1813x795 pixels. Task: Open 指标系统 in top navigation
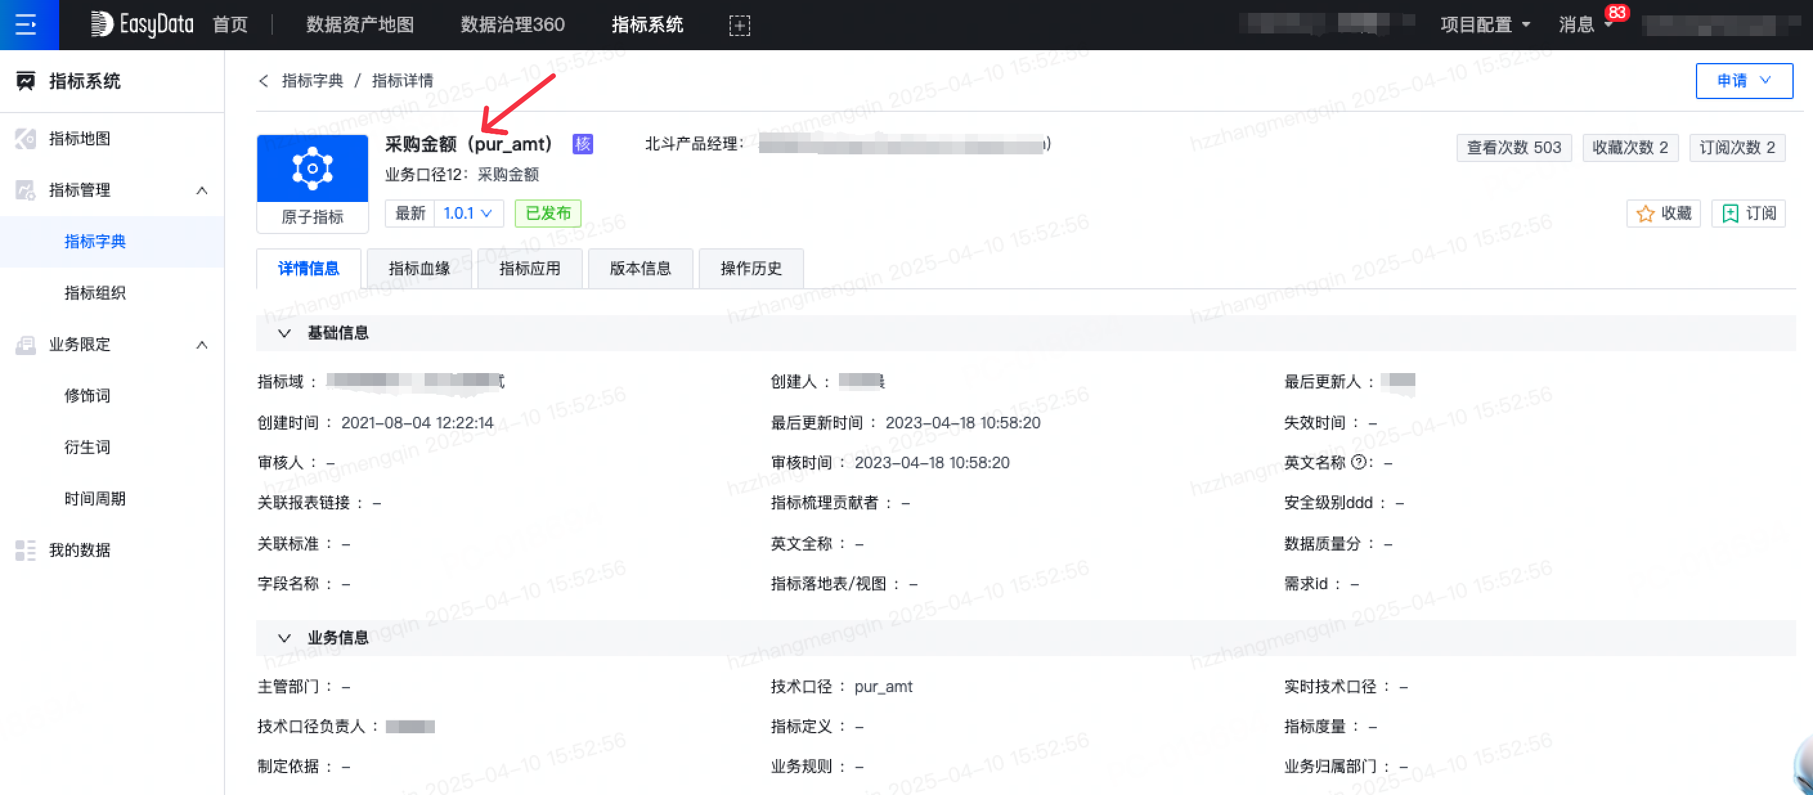(647, 25)
